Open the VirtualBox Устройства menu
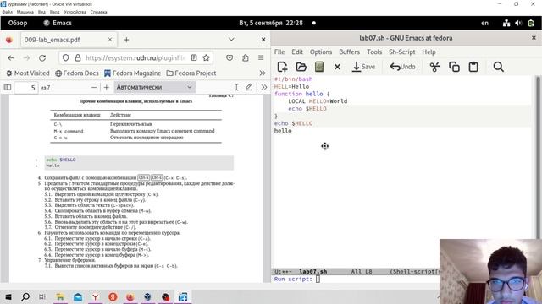542x304 pixels. (x=75, y=12)
